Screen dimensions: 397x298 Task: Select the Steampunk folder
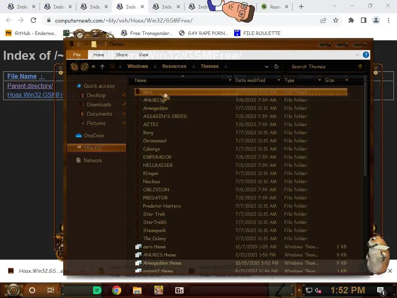(x=154, y=230)
